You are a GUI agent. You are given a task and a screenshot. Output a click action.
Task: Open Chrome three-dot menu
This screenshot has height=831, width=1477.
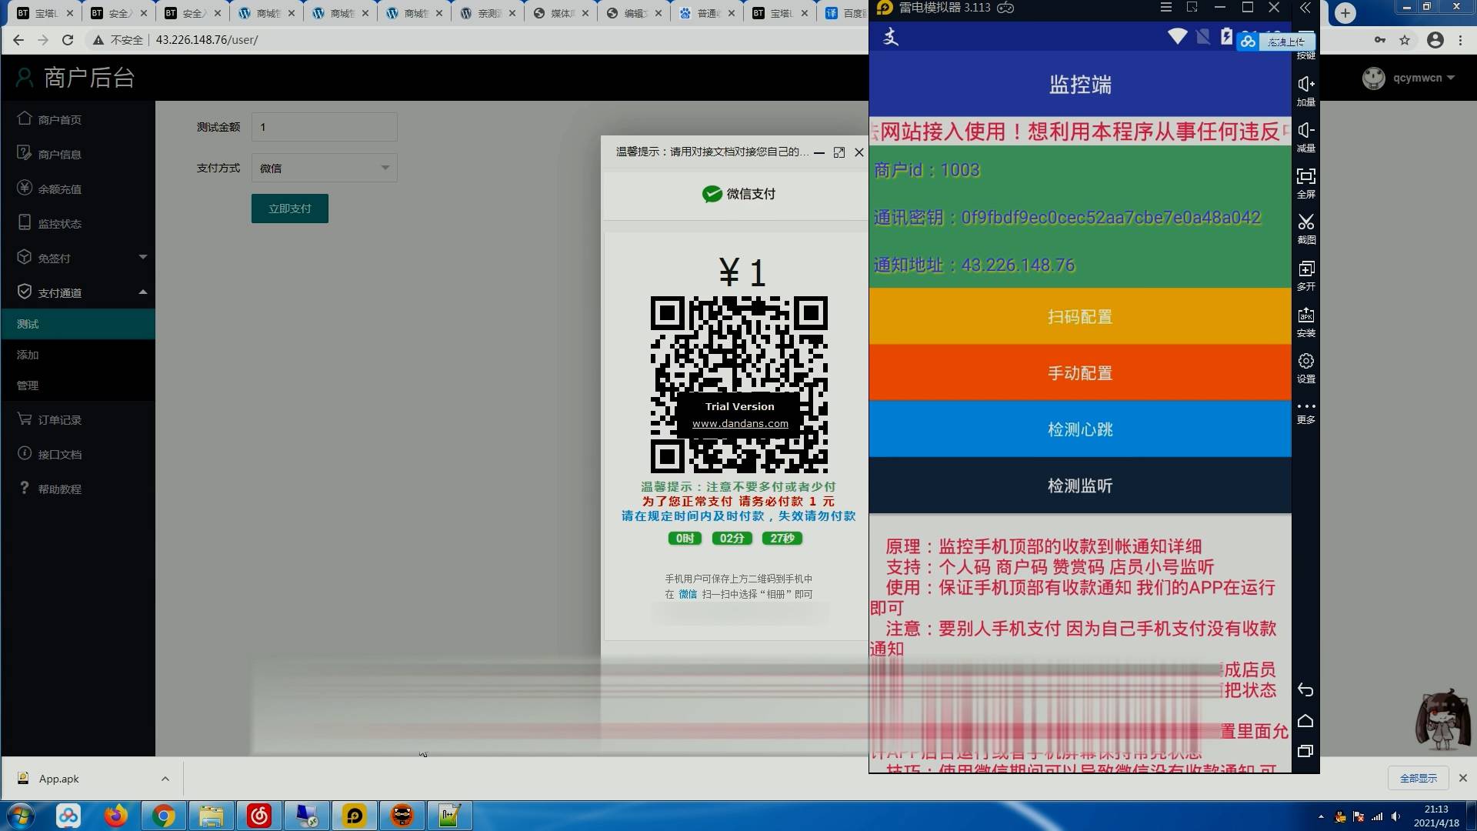[x=1460, y=40]
